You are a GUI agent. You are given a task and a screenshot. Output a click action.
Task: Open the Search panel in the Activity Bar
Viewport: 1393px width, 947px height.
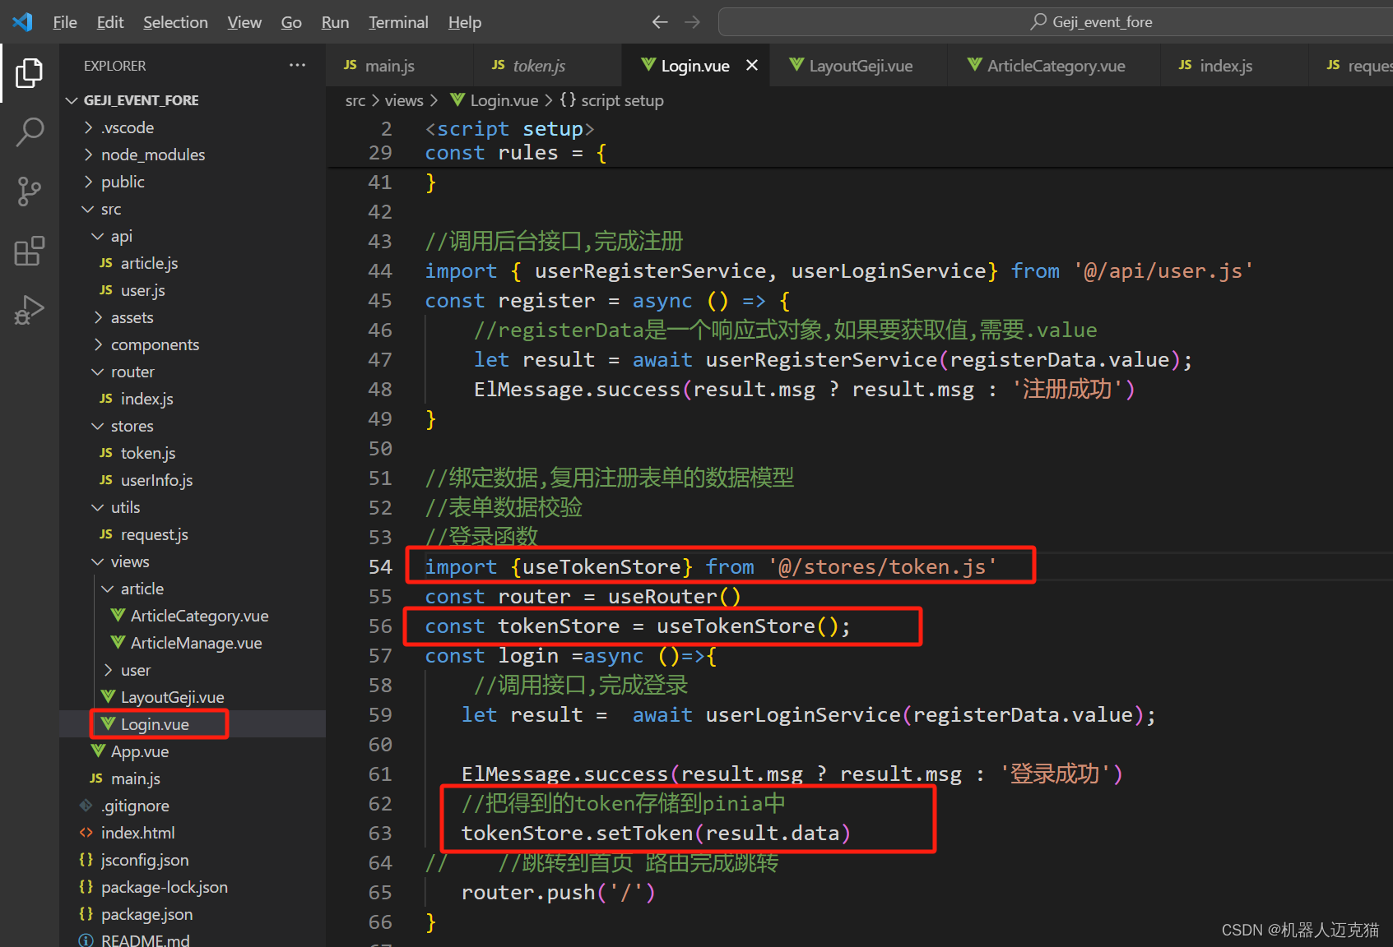click(x=30, y=132)
